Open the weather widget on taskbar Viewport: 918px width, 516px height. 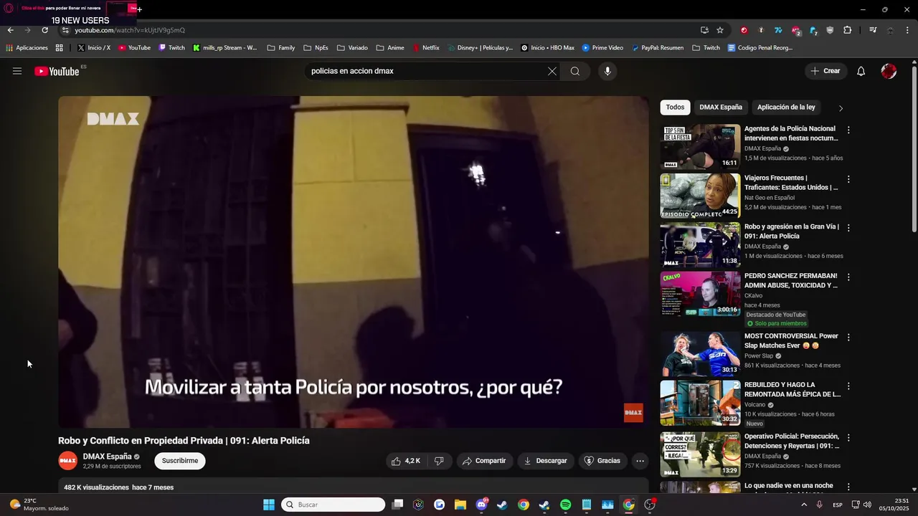pos(39,505)
